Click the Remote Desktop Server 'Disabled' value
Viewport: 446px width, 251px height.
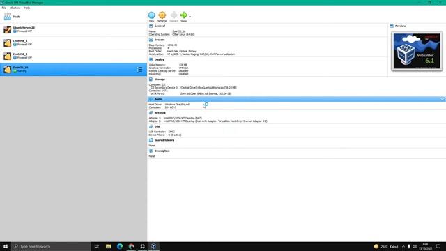coord(183,71)
